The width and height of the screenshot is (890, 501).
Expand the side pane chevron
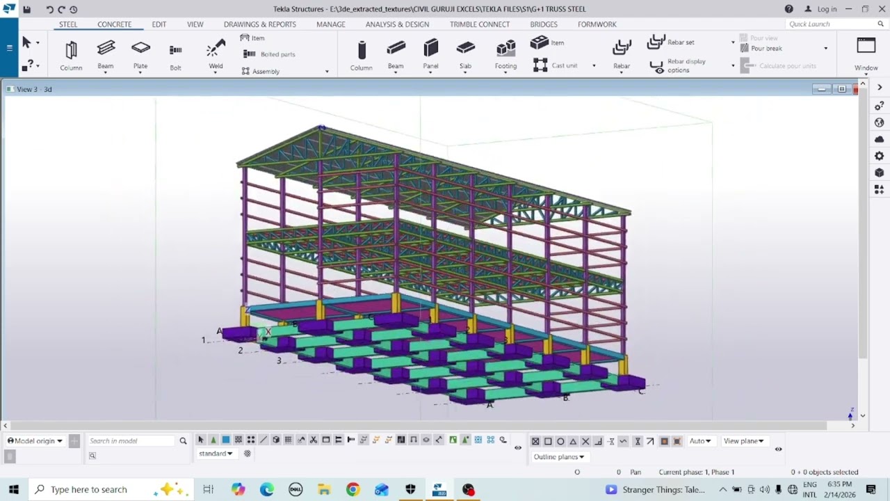pos(879,88)
